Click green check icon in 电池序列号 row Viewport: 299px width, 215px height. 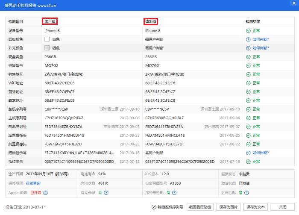(248, 127)
